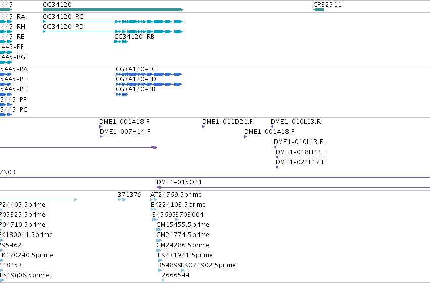430x283 pixels.
Task: Click the bs19g06.5prime label
Action: (x=25, y=275)
